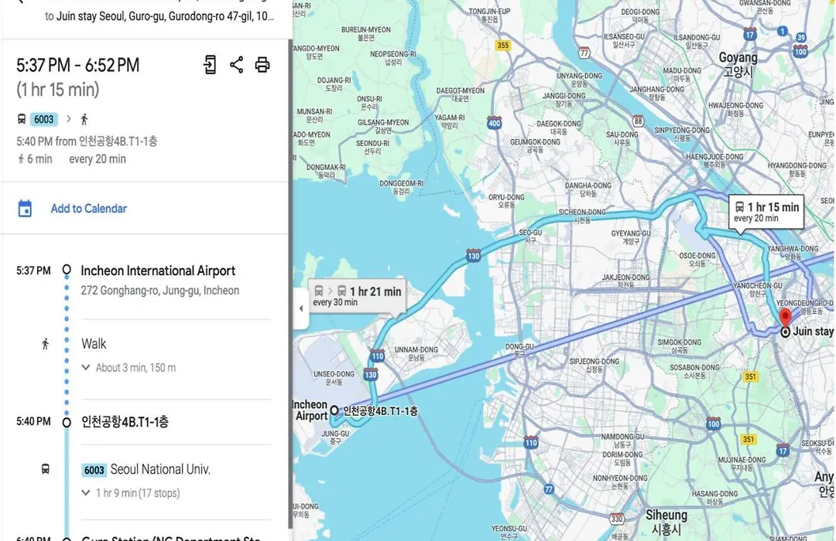This screenshot has height=541, width=836.
Task: Click the "UNNAM-DONG" label on the map
Action: [416, 353]
